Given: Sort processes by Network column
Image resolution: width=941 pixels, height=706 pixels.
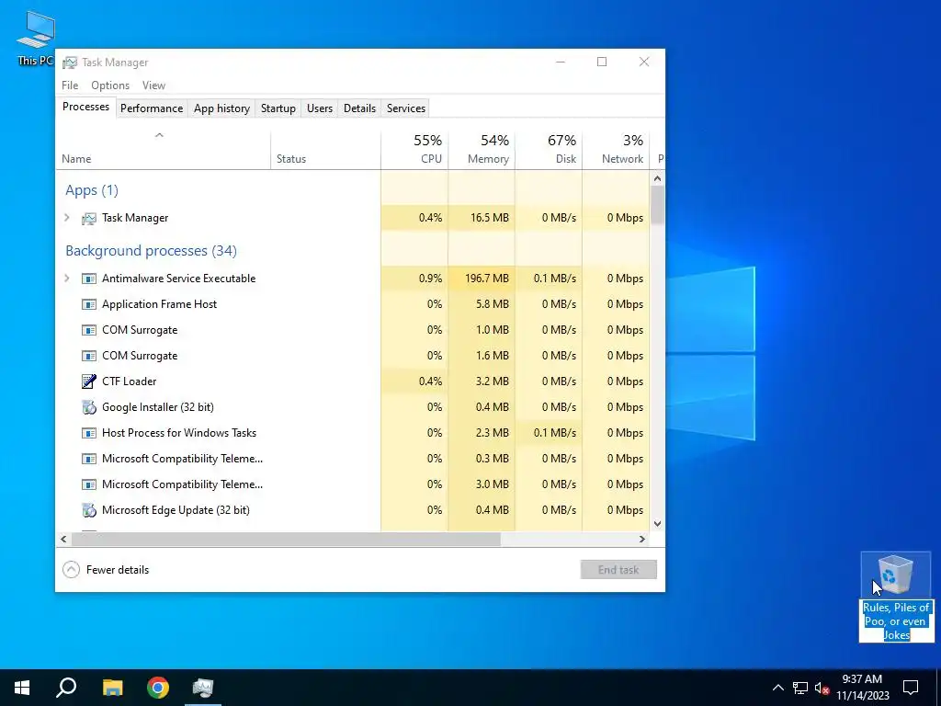Looking at the screenshot, I should coord(617,150).
